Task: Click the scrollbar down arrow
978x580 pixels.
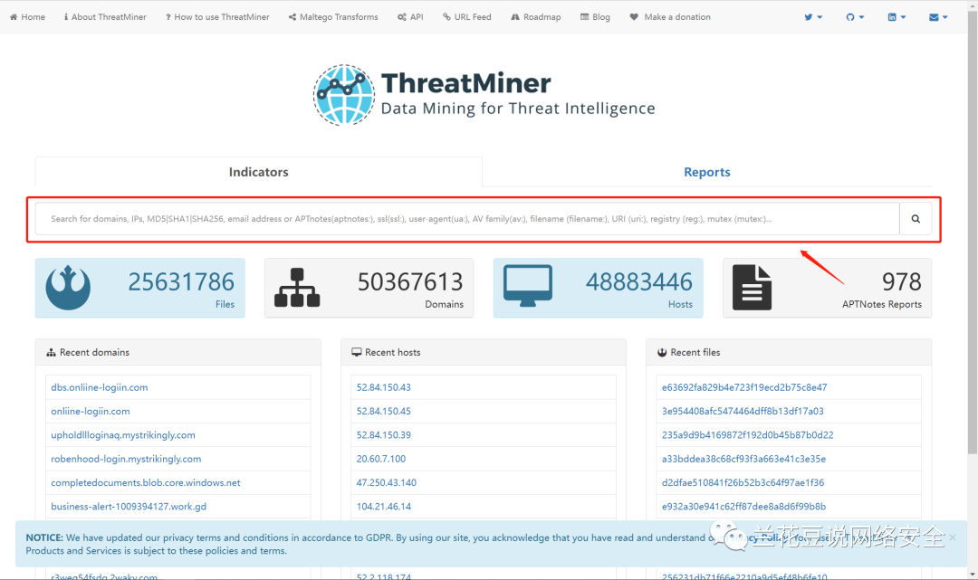Action: pyautogui.click(x=973, y=575)
